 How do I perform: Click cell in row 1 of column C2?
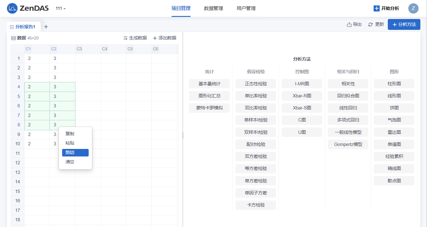tap(62, 58)
